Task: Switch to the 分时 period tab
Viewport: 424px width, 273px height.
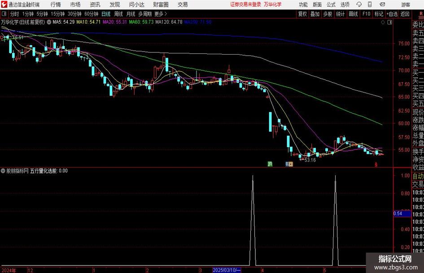Action: click(x=14, y=14)
